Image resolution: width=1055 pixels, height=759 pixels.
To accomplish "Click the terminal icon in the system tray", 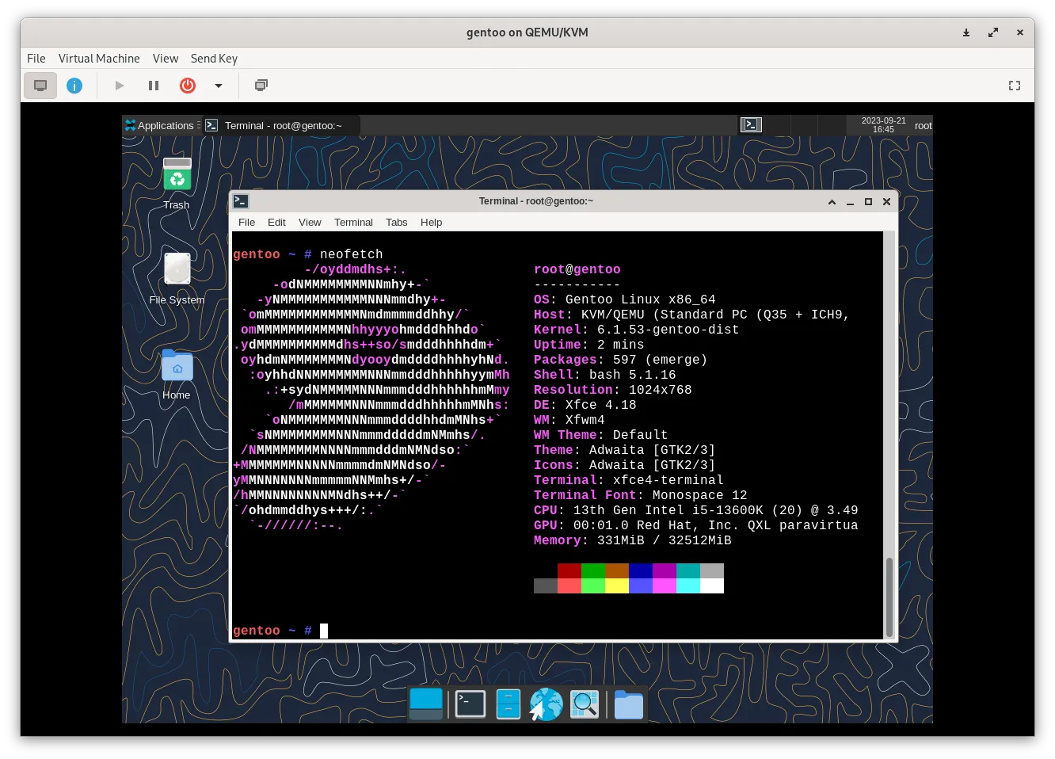I will tap(751, 124).
